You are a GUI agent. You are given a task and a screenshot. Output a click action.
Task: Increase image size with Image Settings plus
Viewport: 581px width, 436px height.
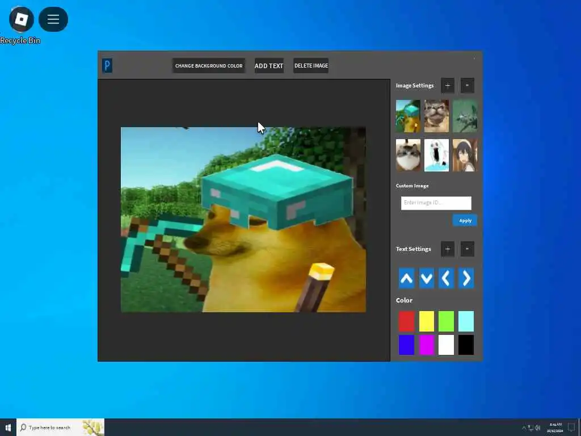[x=448, y=86]
